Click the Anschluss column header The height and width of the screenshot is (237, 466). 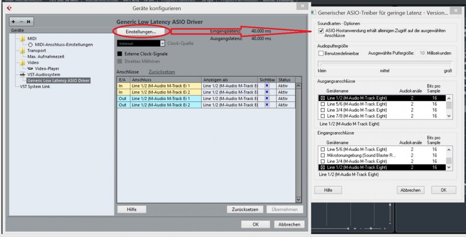click(x=166, y=80)
